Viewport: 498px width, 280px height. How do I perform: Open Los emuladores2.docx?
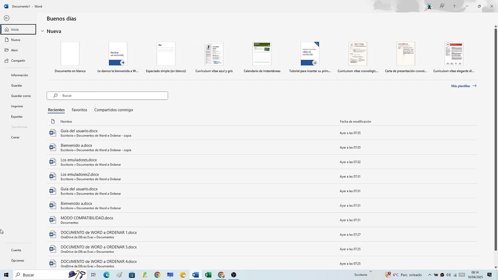261,177
